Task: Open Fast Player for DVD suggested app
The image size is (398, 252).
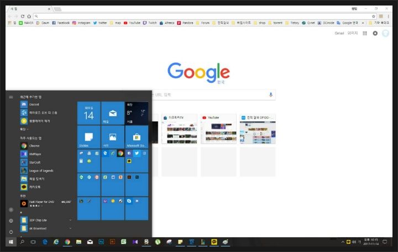Action: pos(46,203)
